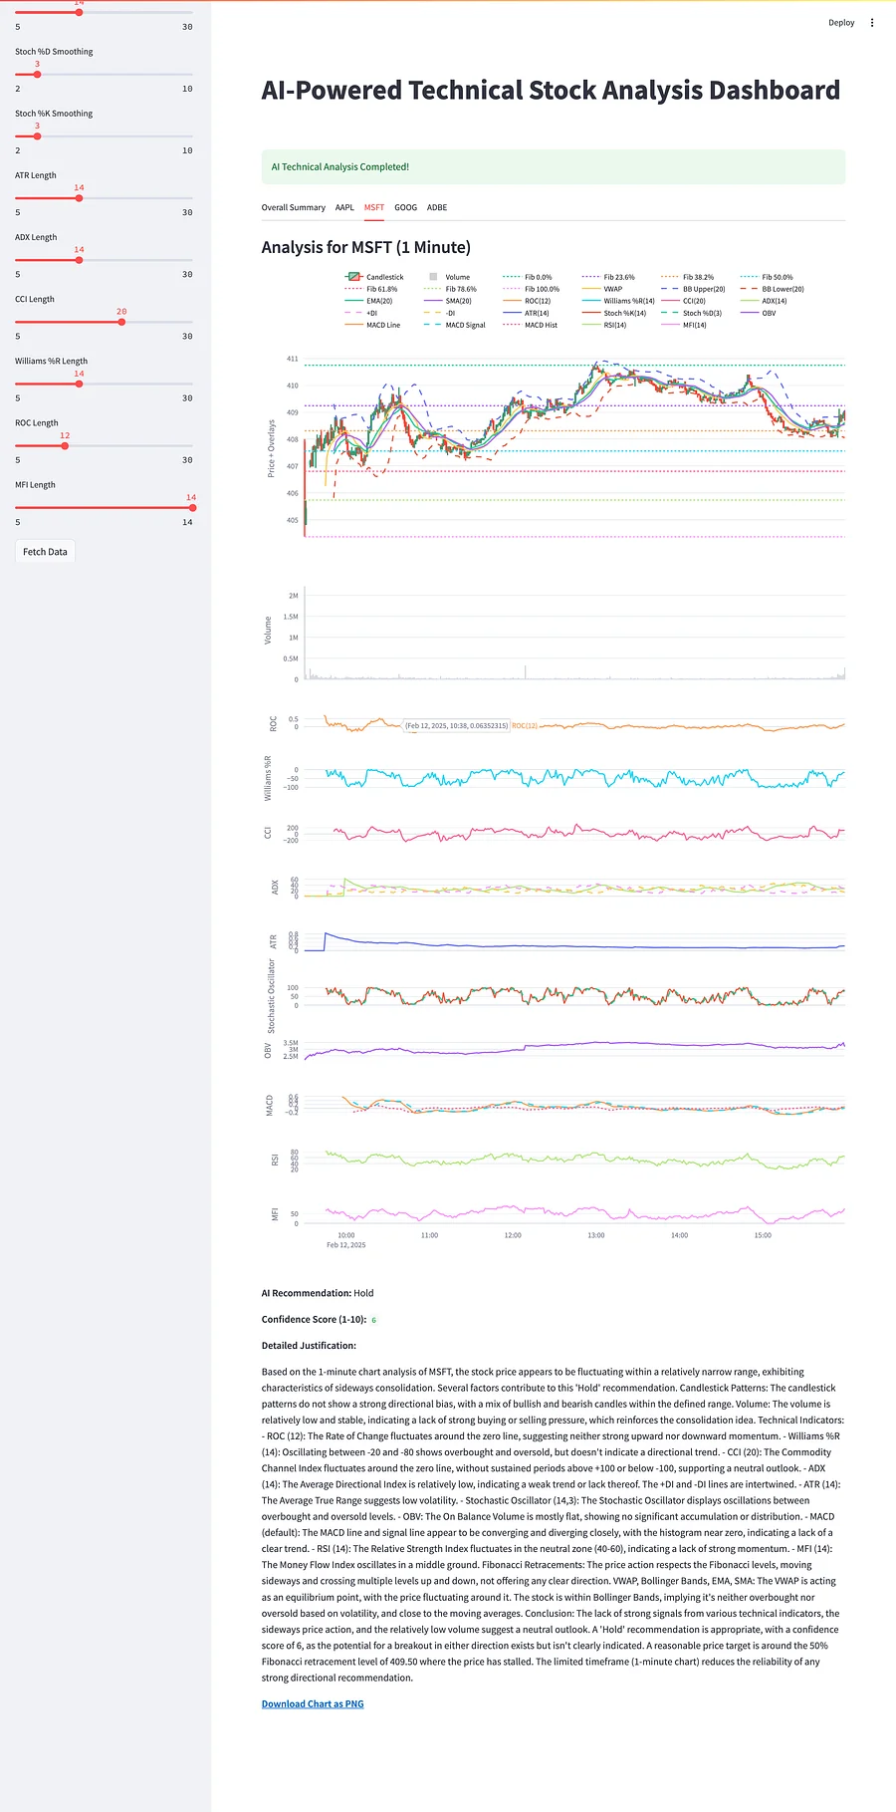Click the 10:00 time axis label
Viewport: 896px width, 1812px height.
345,1235
